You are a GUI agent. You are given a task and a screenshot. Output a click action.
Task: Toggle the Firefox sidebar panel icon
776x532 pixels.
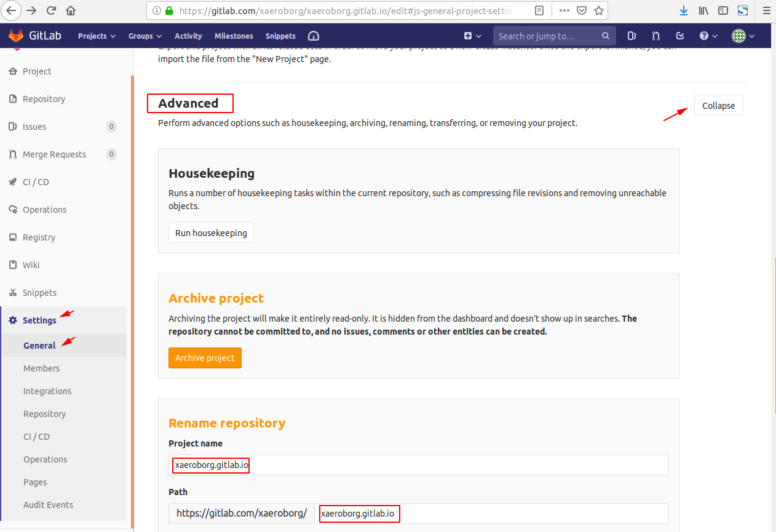coord(723,10)
